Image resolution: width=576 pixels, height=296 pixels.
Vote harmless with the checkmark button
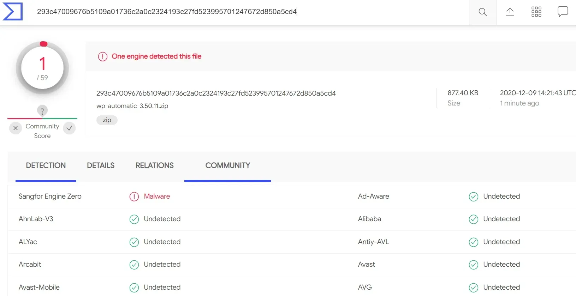point(69,128)
